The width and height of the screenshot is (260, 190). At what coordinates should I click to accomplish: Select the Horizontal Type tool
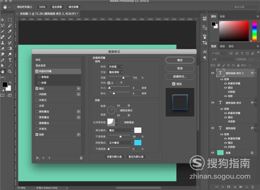point(10,60)
